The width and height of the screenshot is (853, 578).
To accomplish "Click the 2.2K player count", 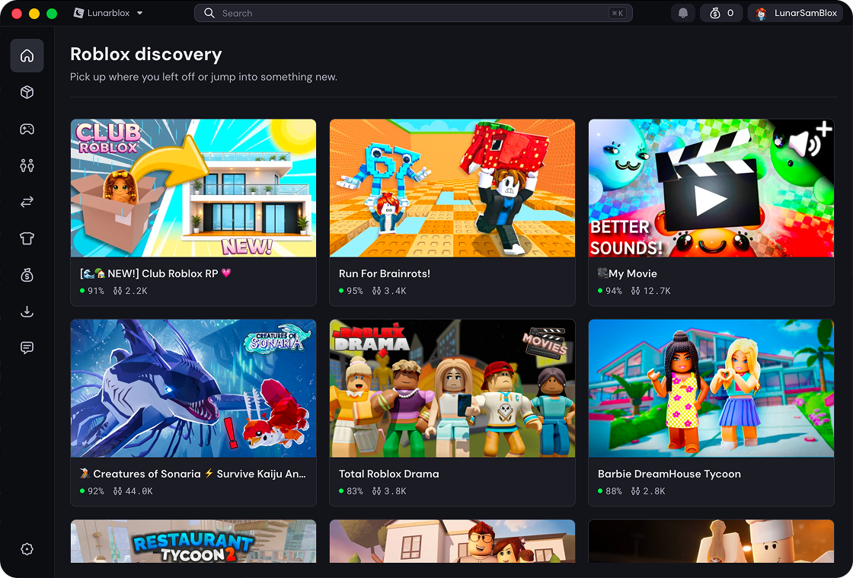I will coord(130,291).
